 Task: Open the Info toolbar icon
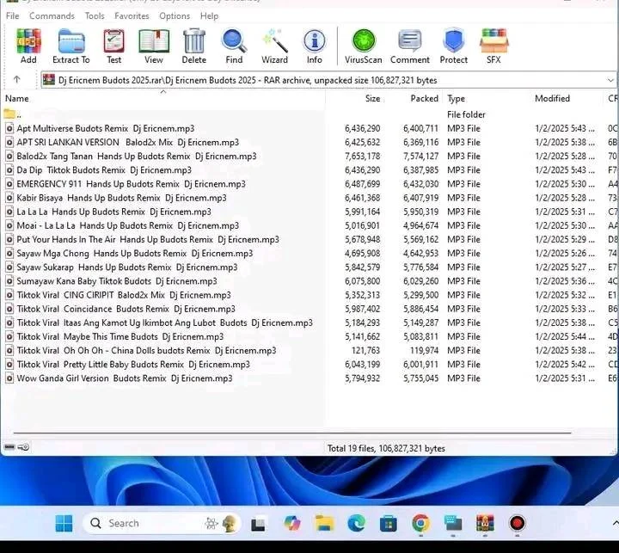click(x=315, y=46)
